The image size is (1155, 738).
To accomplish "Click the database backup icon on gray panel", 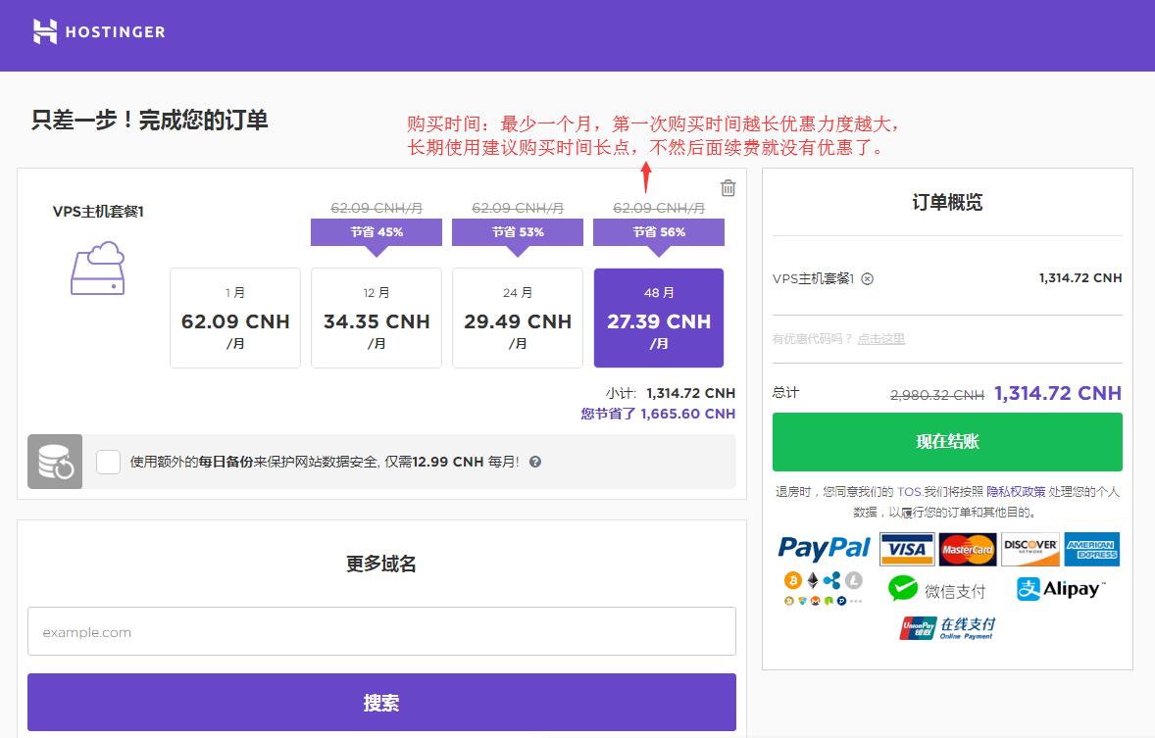I will click(x=55, y=461).
